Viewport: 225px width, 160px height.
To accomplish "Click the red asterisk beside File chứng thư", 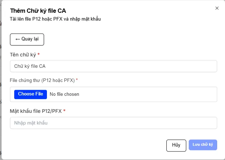I will click(x=77, y=80).
